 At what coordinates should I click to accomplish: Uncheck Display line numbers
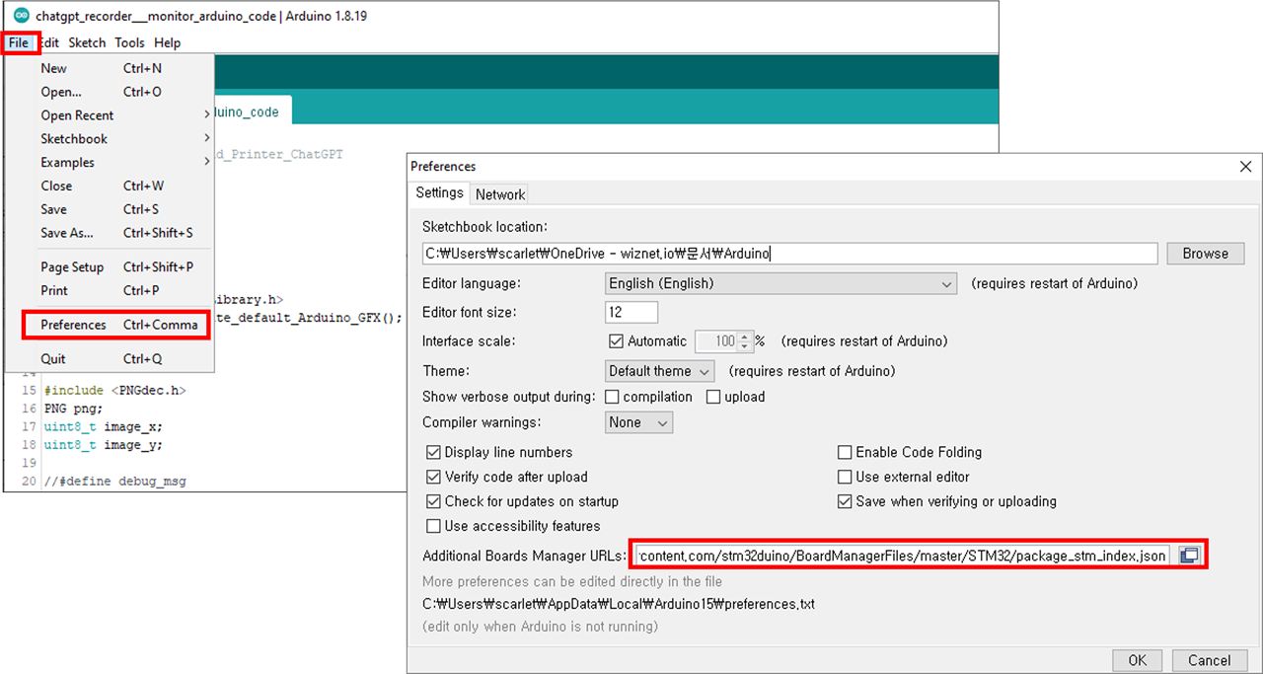(x=433, y=453)
